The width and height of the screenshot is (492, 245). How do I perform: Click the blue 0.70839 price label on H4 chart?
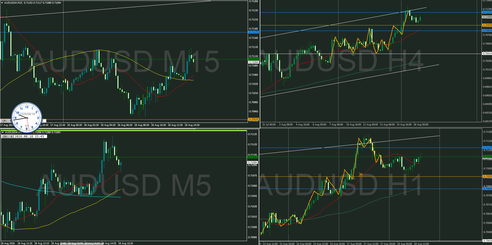[x=487, y=31]
